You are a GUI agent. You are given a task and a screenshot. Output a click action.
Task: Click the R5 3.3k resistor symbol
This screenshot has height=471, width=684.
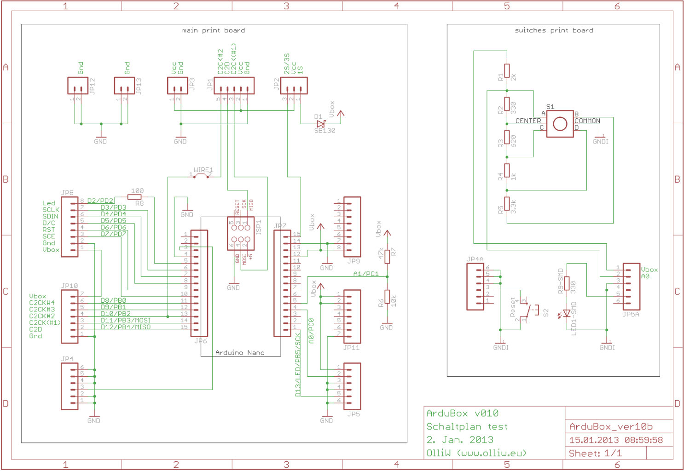(x=507, y=204)
